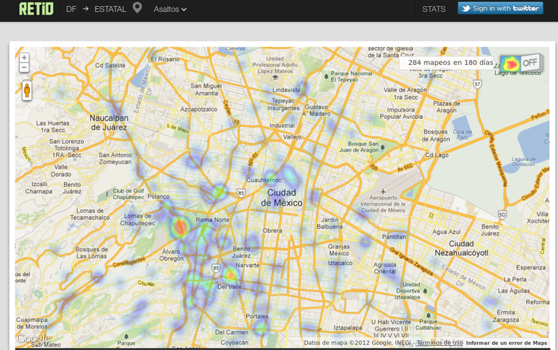Click the Iztapalapa map label

coord(347,328)
